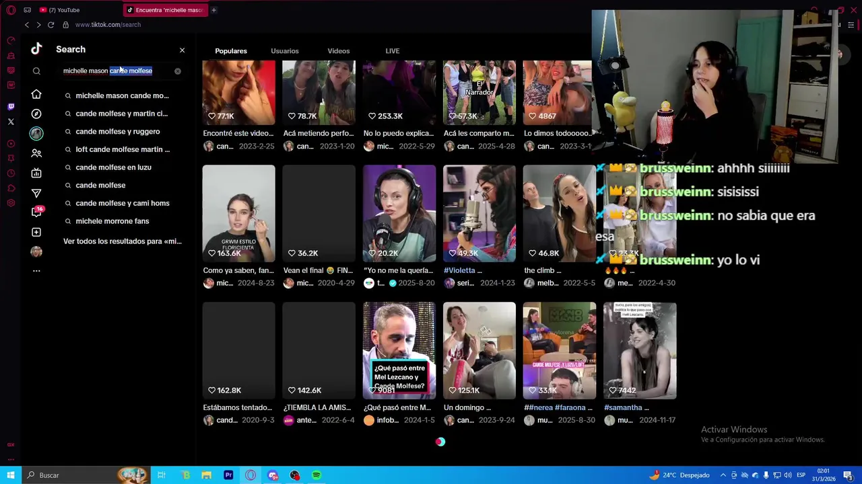
Task: Clear the search field with the X icon
Action: pyautogui.click(x=178, y=71)
